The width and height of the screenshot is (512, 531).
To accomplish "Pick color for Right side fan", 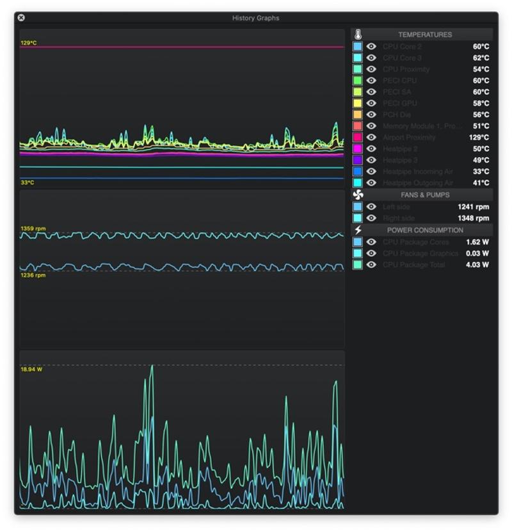I will pyautogui.click(x=358, y=218).
